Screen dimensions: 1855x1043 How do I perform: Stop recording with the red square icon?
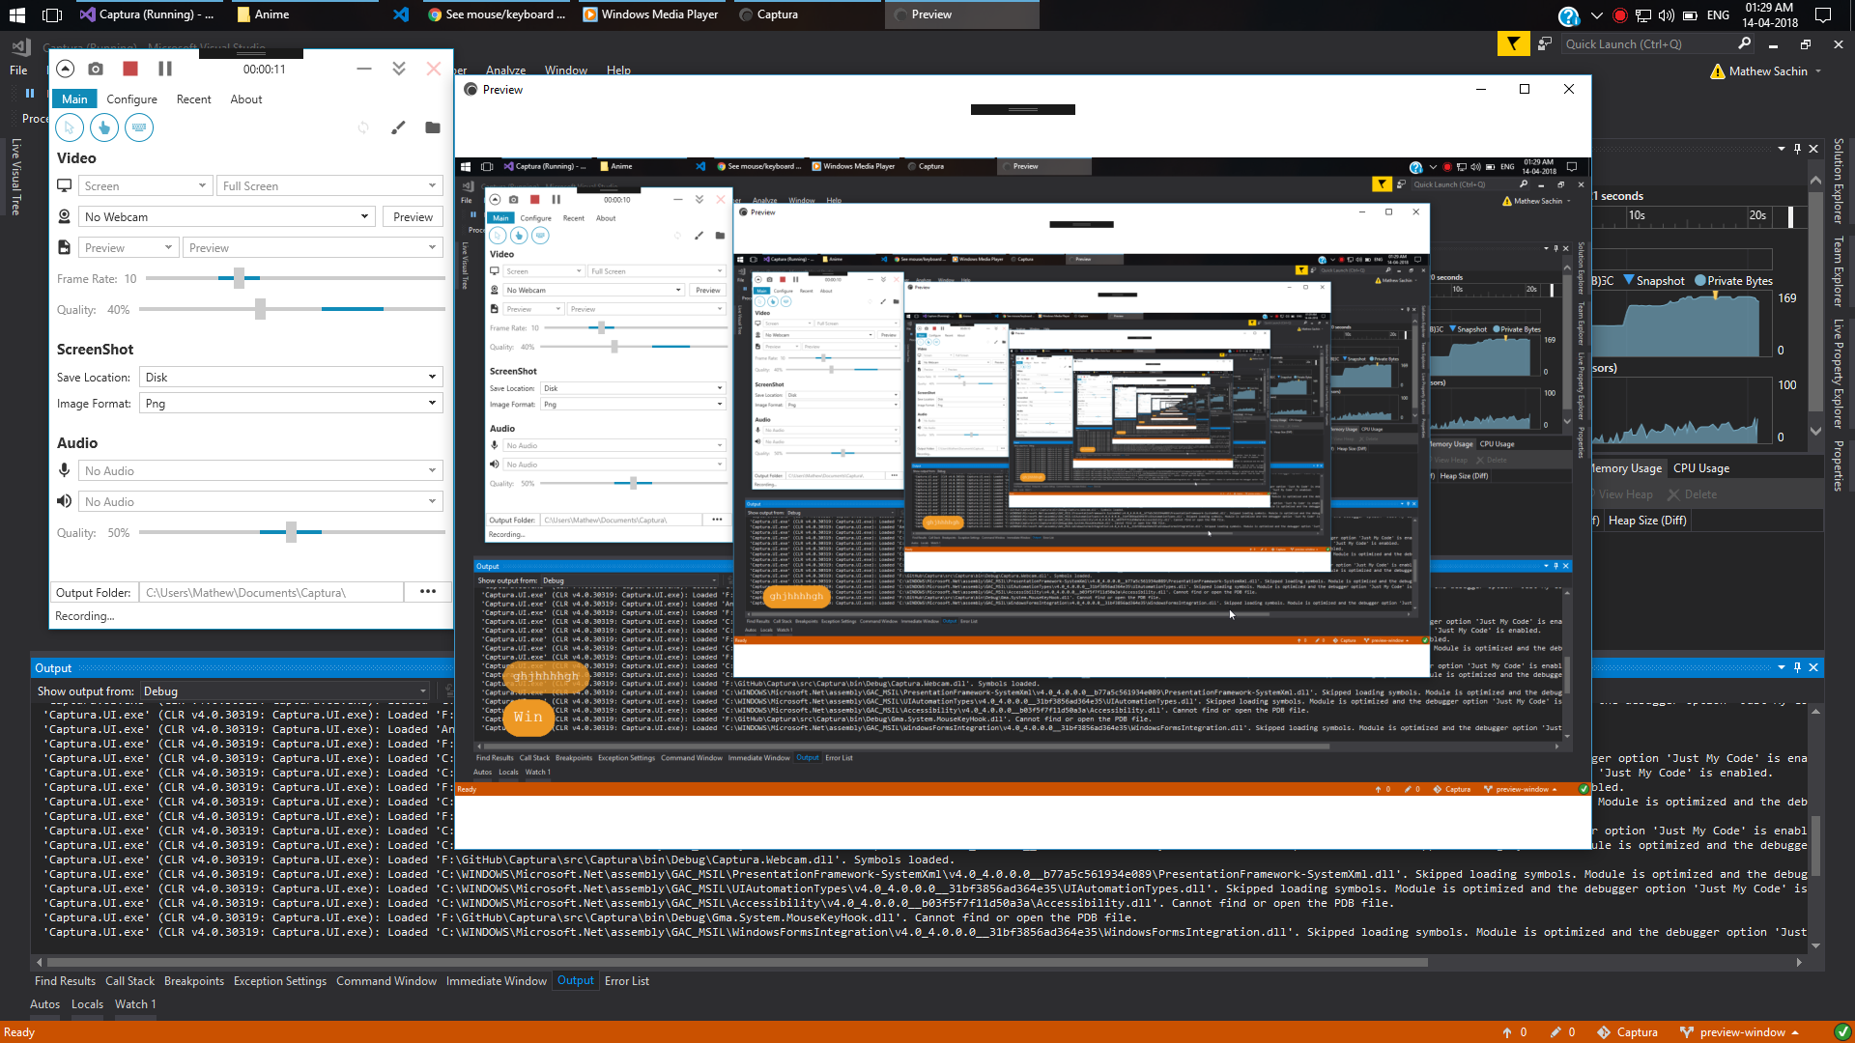point(130,69)
